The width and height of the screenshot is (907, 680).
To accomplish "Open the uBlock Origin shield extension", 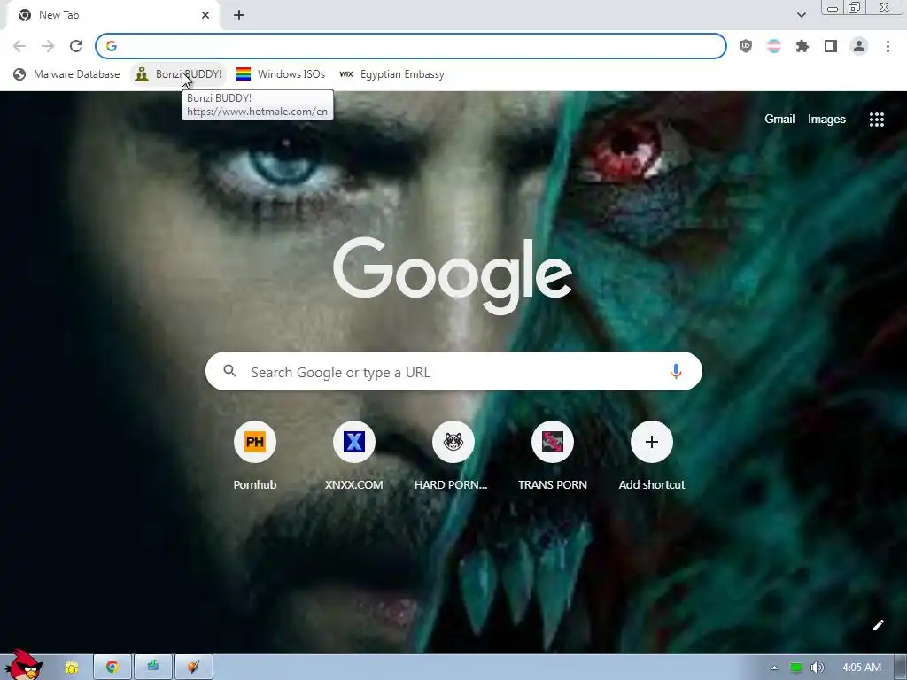I will (746, 46).
